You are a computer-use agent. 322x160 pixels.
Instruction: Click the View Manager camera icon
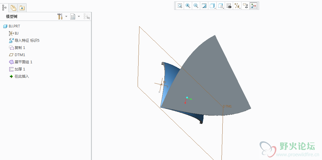tap(229, 6)
